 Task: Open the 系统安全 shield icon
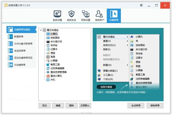coord(71,16)
